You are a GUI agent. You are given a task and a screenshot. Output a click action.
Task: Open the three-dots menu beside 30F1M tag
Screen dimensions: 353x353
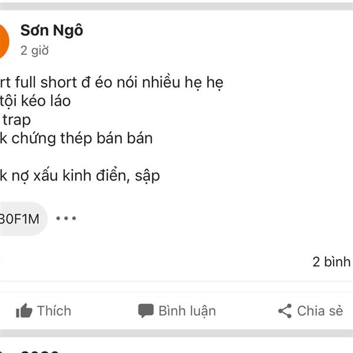pyautogui.click(x=66, y=219)
